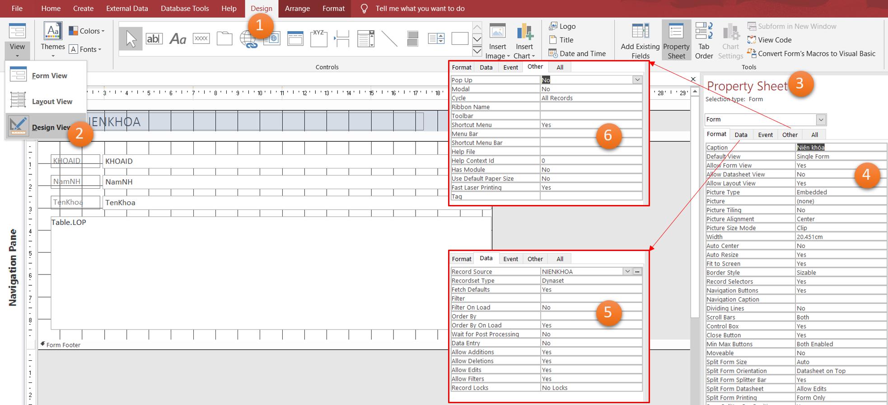The image size is (888, 405).
Task: Click the View button icon in ribbon
Action: (17, 31)
